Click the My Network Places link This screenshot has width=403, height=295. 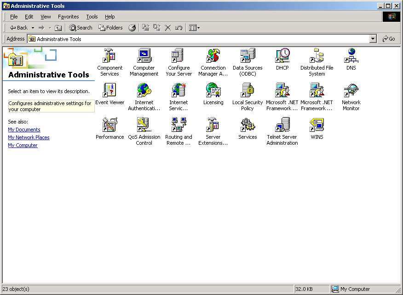[x=29, y=137]
